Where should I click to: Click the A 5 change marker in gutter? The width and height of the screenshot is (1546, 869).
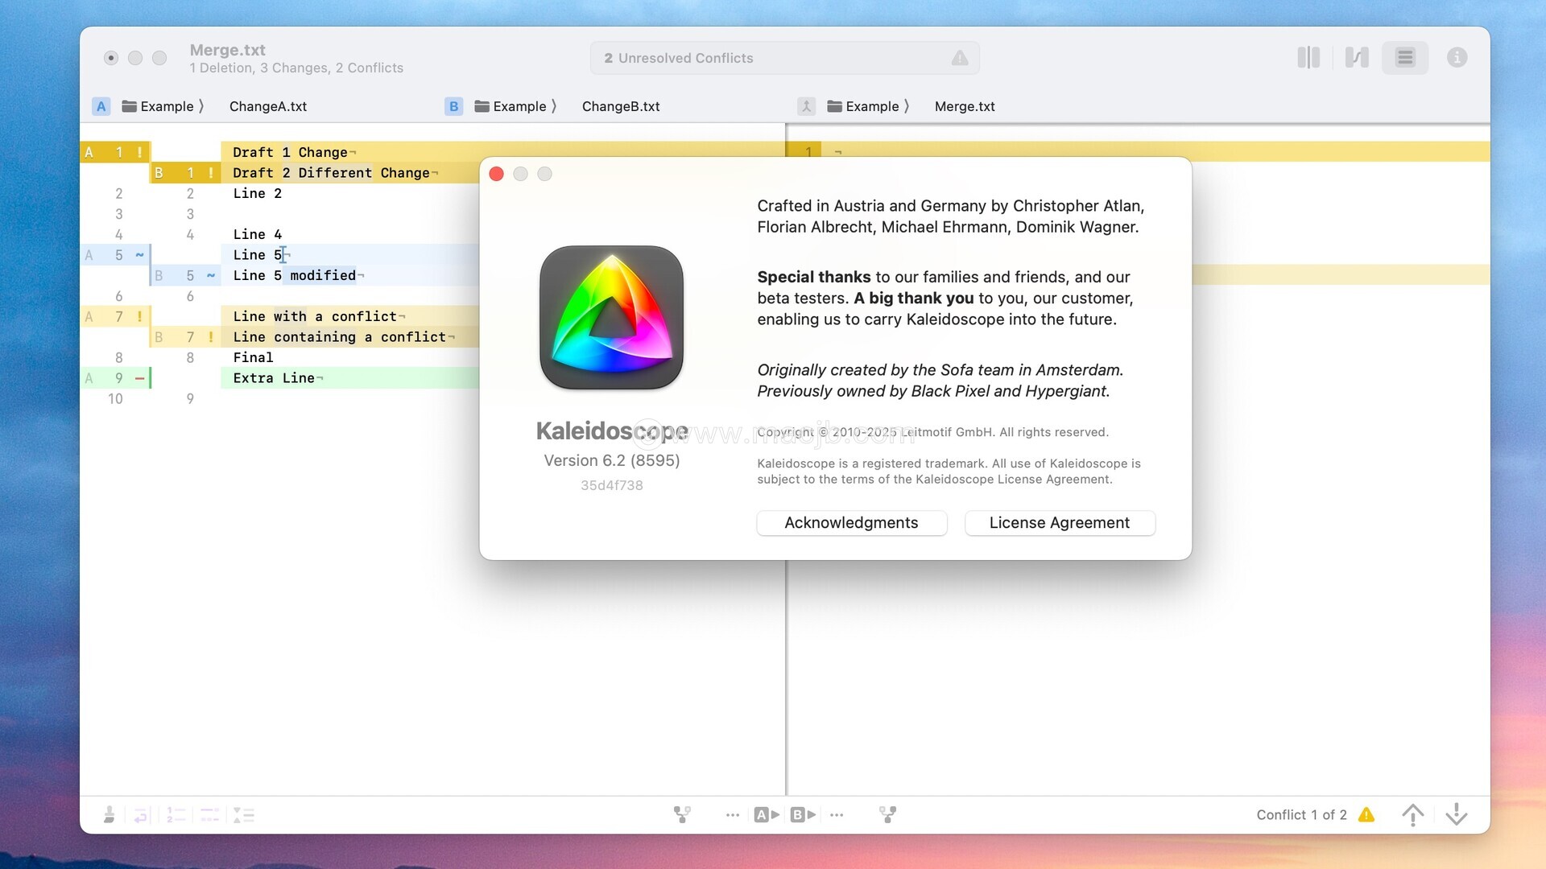pos(115,255)
